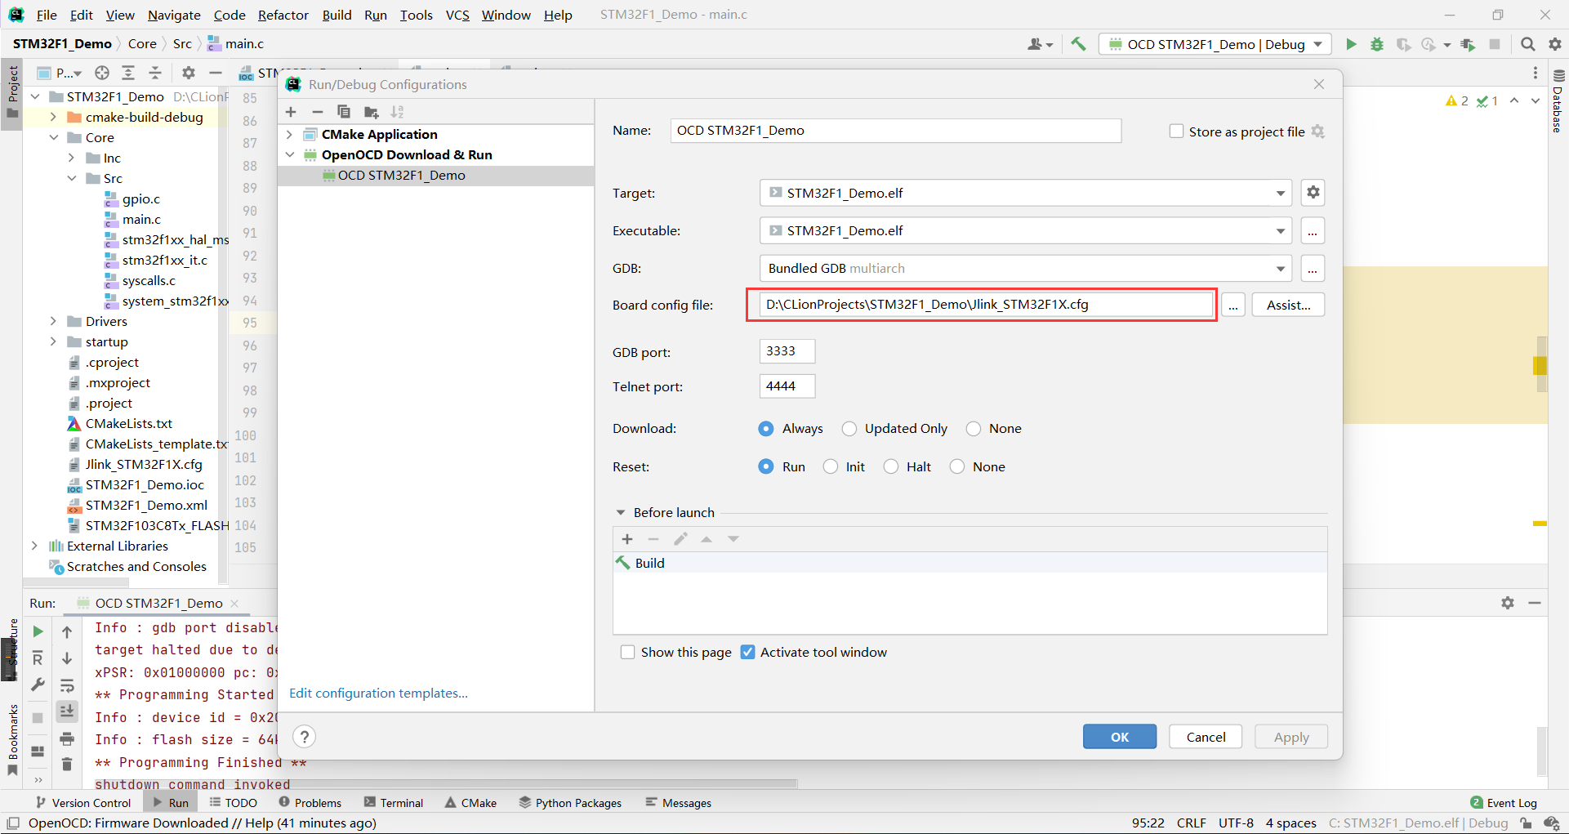Collapse OpenOCD Download & Run group
The image size is (1569, 834).
tap(289, 154)
